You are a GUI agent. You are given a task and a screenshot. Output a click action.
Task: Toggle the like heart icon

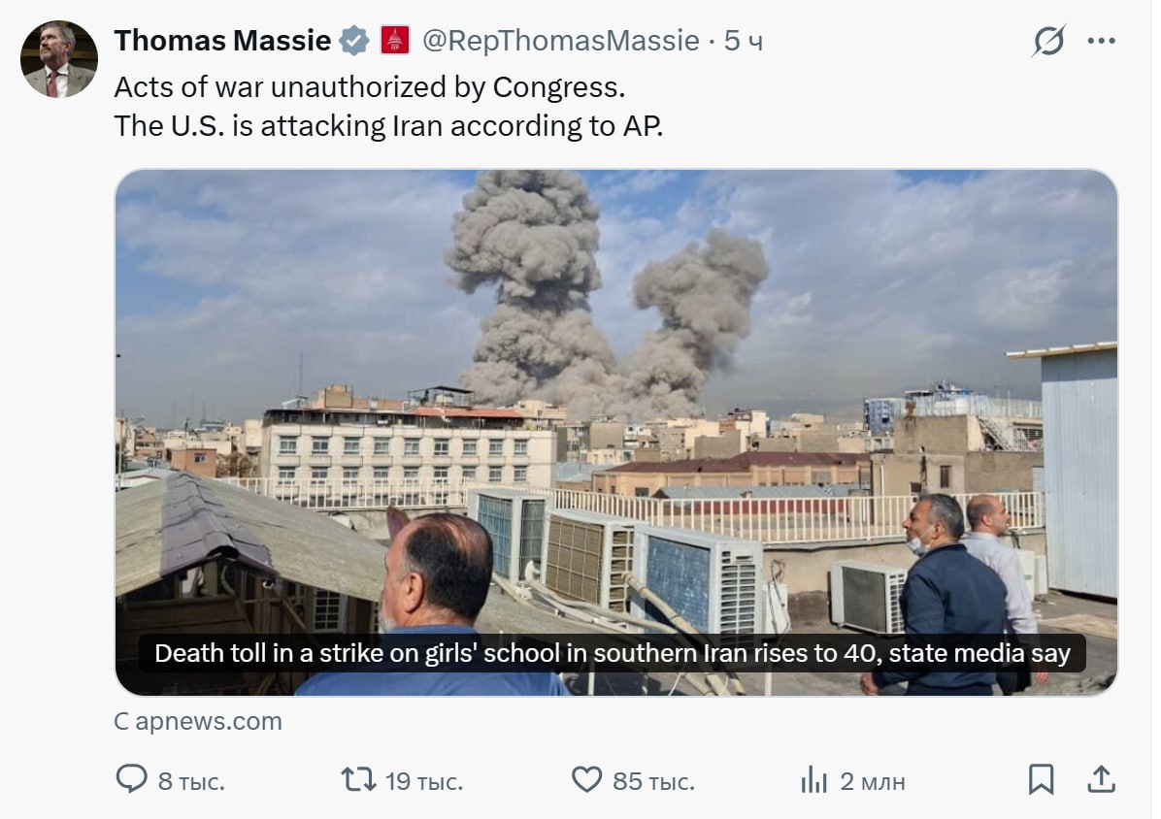click(586, 779)
